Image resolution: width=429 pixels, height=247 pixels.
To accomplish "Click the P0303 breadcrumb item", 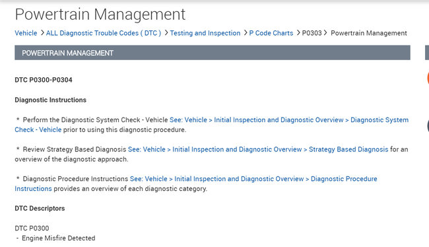I will tap(312, 33).
